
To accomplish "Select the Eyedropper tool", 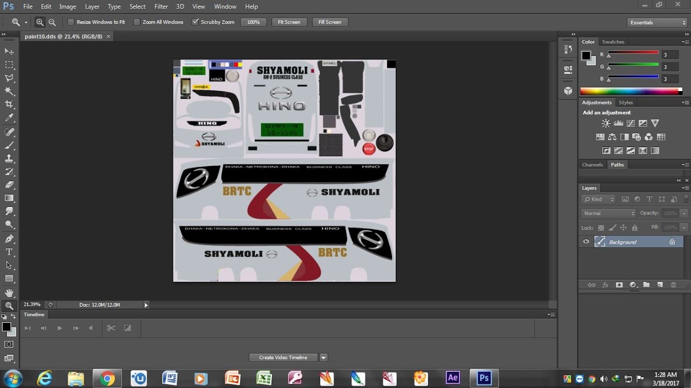I will tap(9, 117).
